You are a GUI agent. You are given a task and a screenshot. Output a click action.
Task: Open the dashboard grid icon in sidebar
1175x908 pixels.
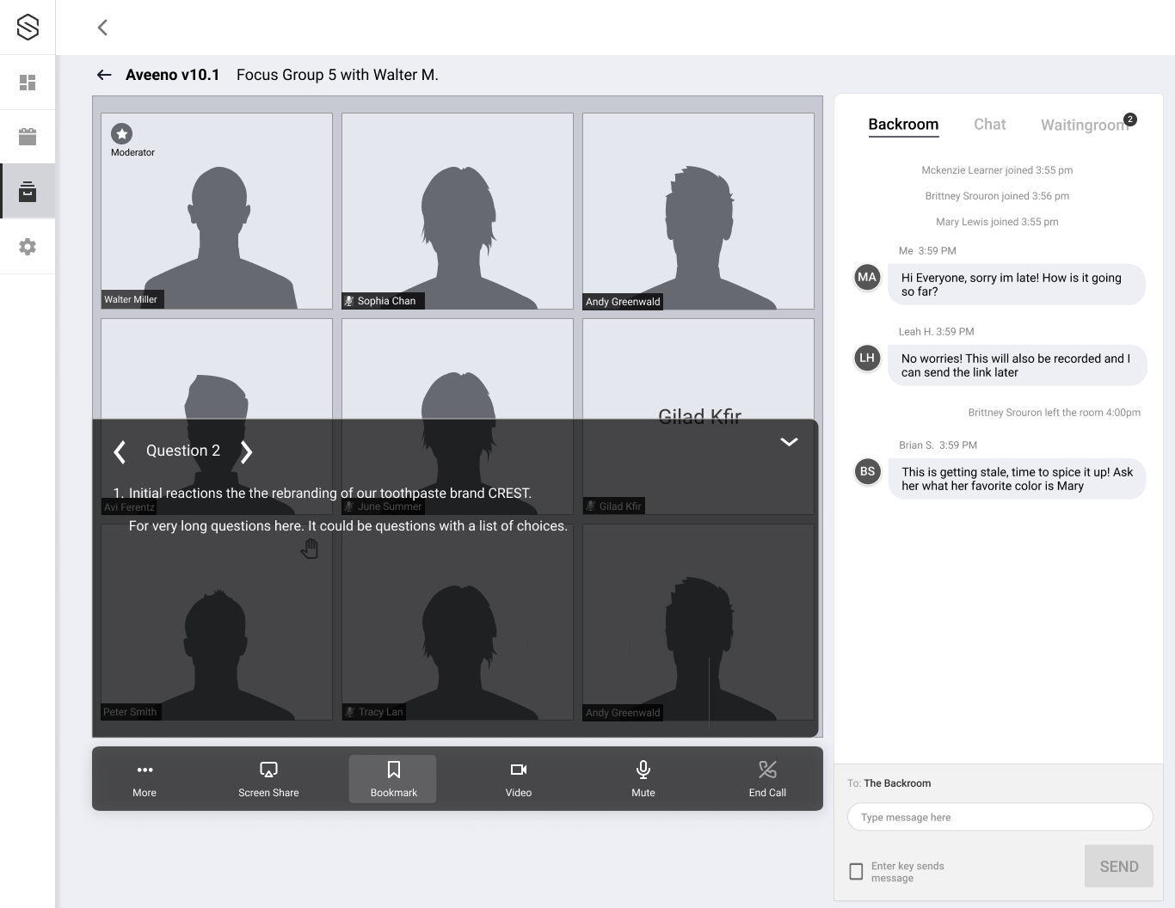(x=28, y=83)
